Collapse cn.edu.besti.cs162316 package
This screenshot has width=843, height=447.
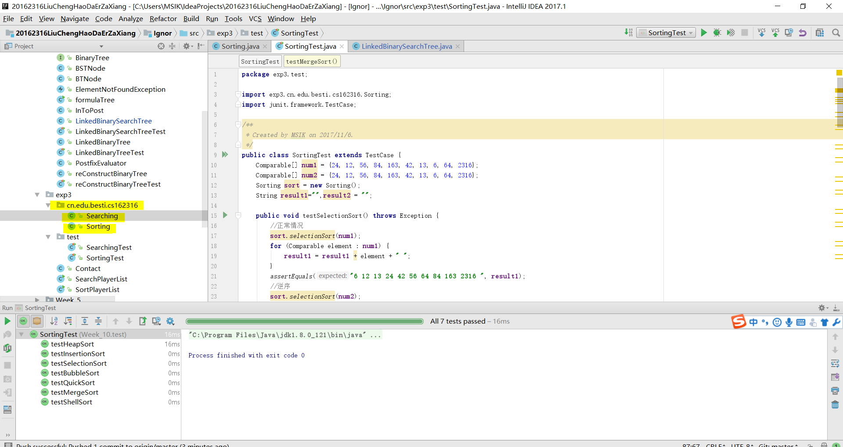[x=48, y=205]
